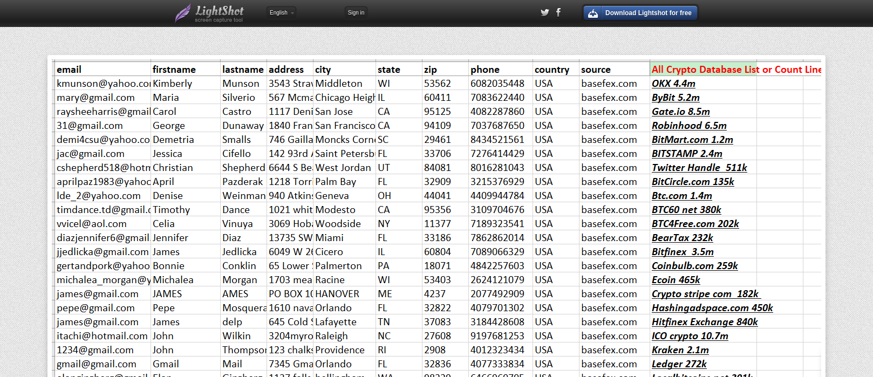The image size is (873, 377).
Task: Click the 'Hashingadspace.com 450k' entry
Action: click(x=712, y=308)
